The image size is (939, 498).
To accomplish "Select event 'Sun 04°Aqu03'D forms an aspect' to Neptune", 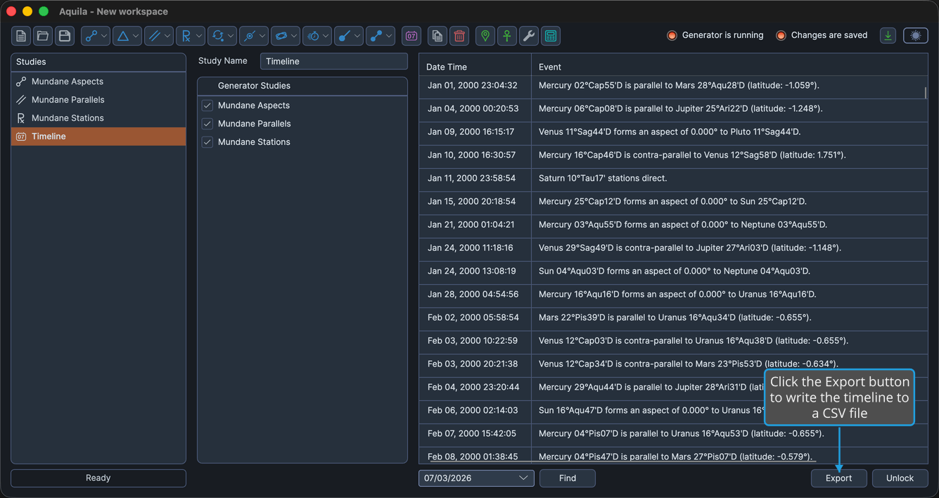I will (673, 271).
